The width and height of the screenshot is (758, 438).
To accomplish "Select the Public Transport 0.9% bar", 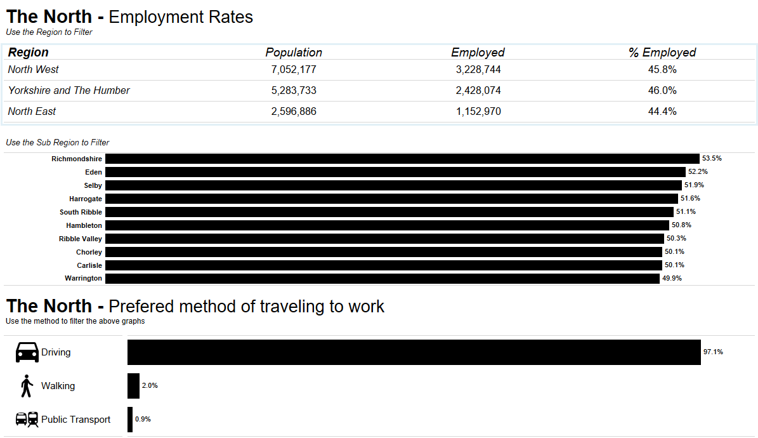I will click(130, 420).
